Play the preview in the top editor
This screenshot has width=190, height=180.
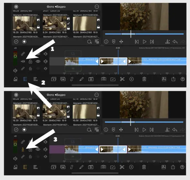click(144, 42)
